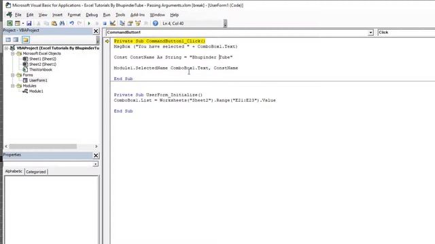Open Find with the binoculars icon
The height and width of the screenshot is (244, 435).
pyautogui.click(x=62, y=24)
